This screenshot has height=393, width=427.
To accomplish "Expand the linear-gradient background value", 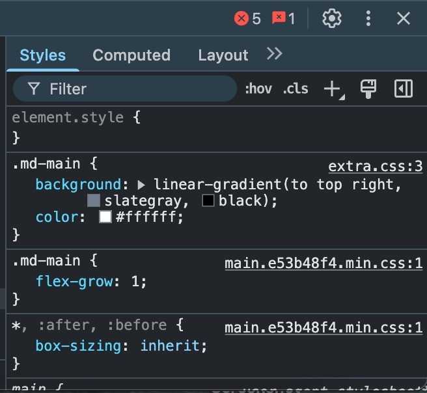I will click(x=141, y=185).
